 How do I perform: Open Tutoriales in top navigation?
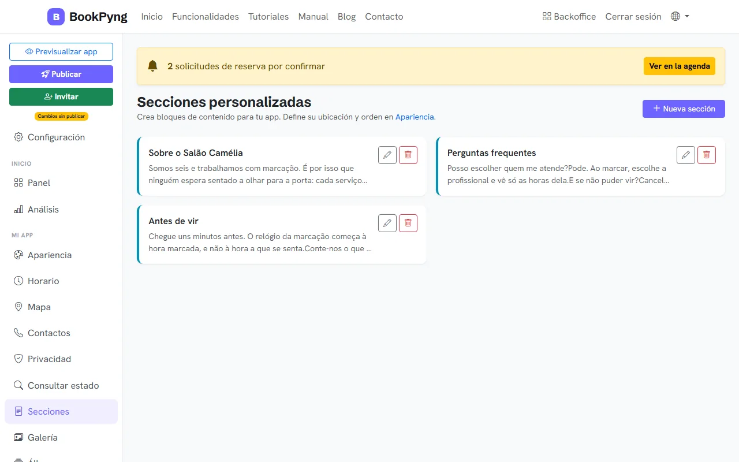pos(268,17)
